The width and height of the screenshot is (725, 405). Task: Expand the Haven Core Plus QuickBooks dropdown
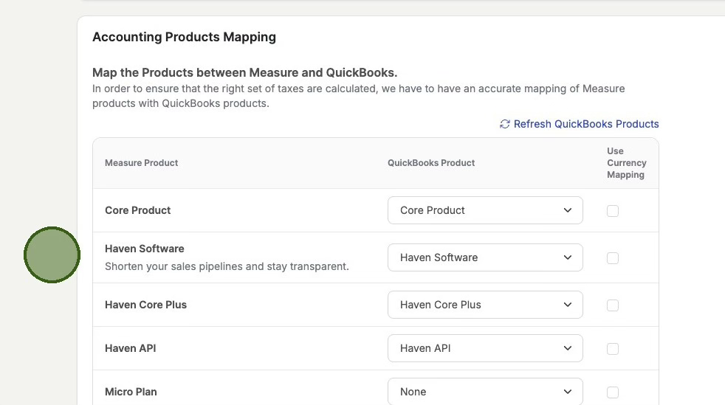pyautogui.click(x=484, y=305)
